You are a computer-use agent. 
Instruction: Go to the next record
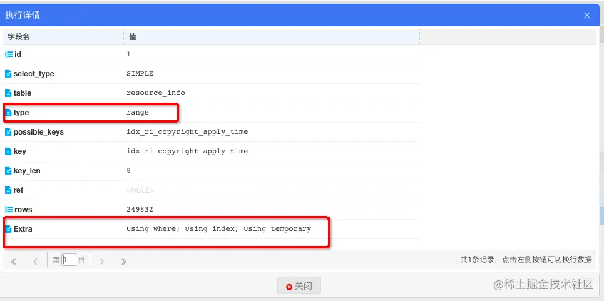point(102,262)
